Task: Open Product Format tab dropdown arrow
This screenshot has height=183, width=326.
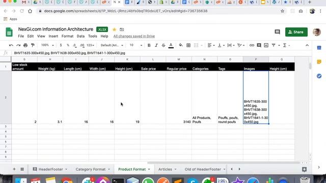Action: click(149, 169)
